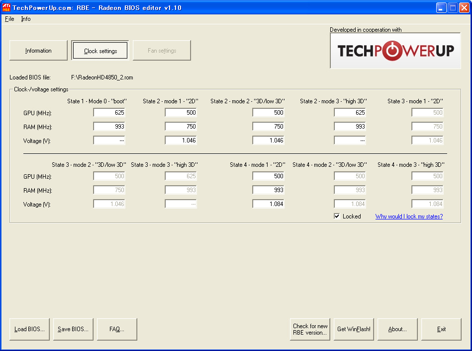Click the Exit button

(x=441, y=329)
